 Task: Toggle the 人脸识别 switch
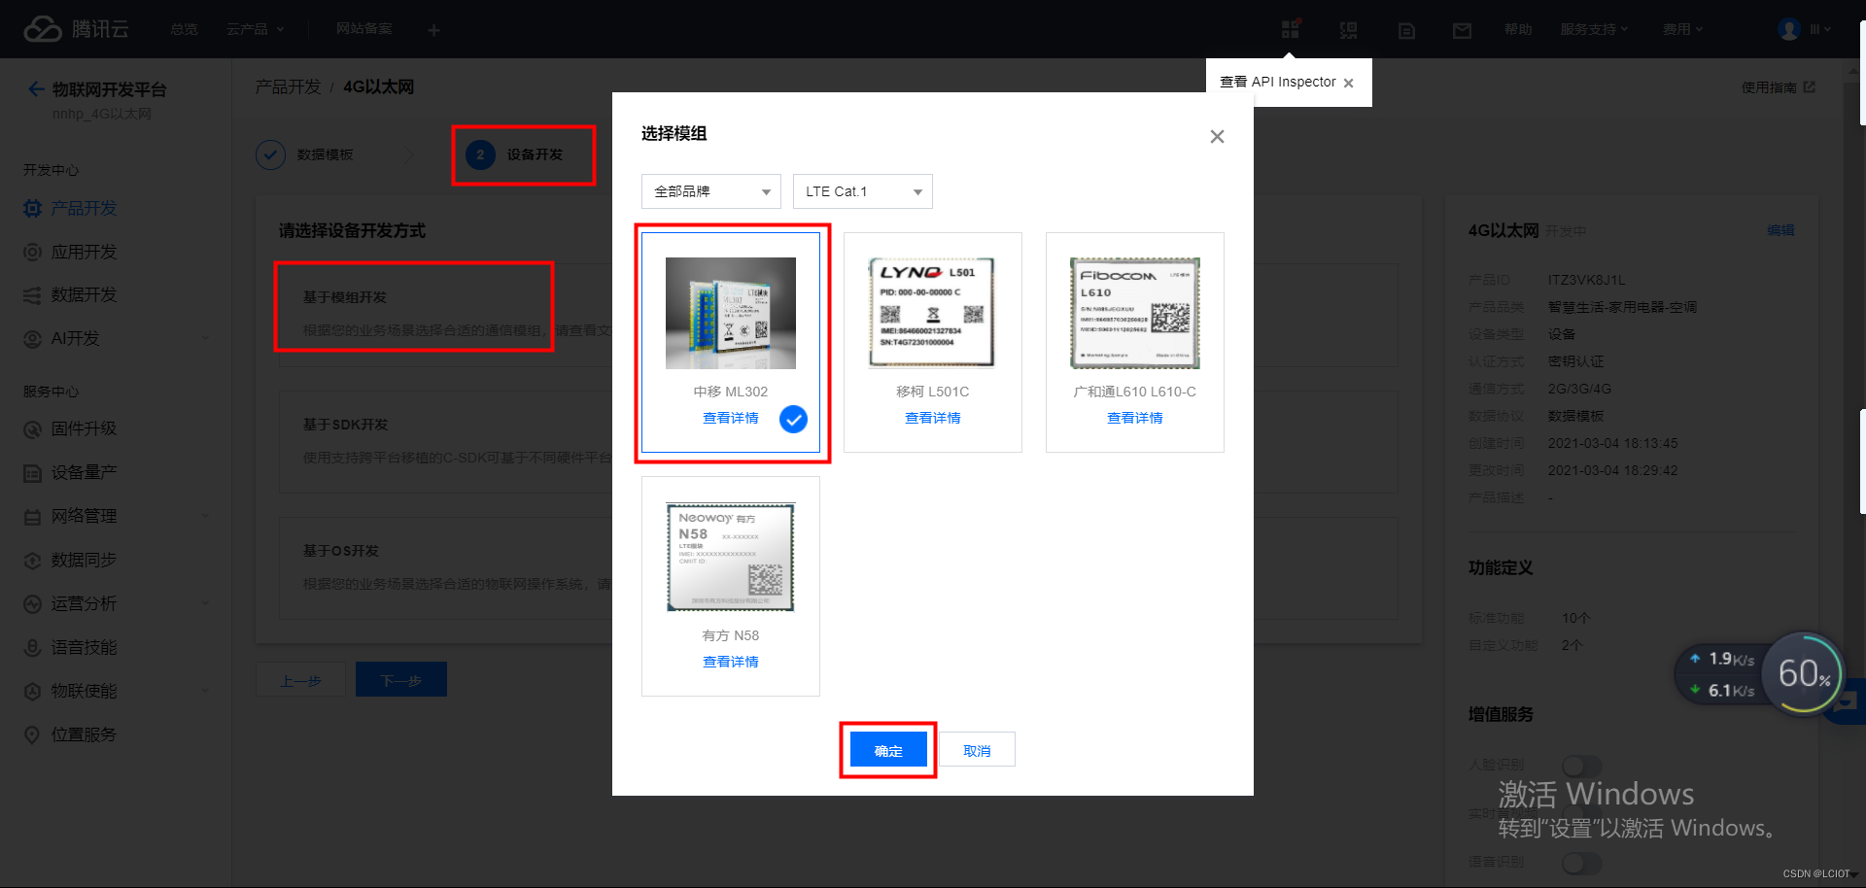pyautogui.click(x=1581, y=766)
